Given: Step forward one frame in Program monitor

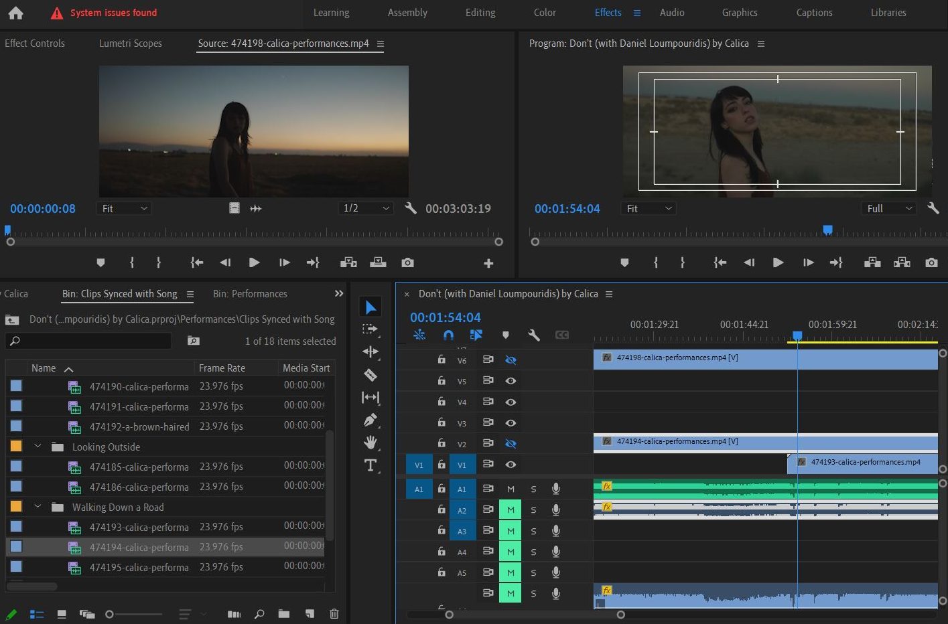Looking at the screenshot, I should tap(809, 262).
